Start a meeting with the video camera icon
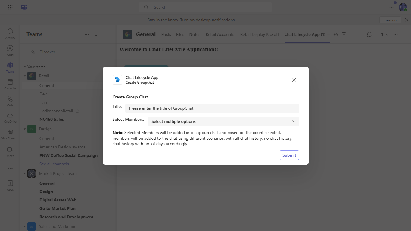Image resolution: width=411 pixels, height=231 pixels. tap(380, 34)
